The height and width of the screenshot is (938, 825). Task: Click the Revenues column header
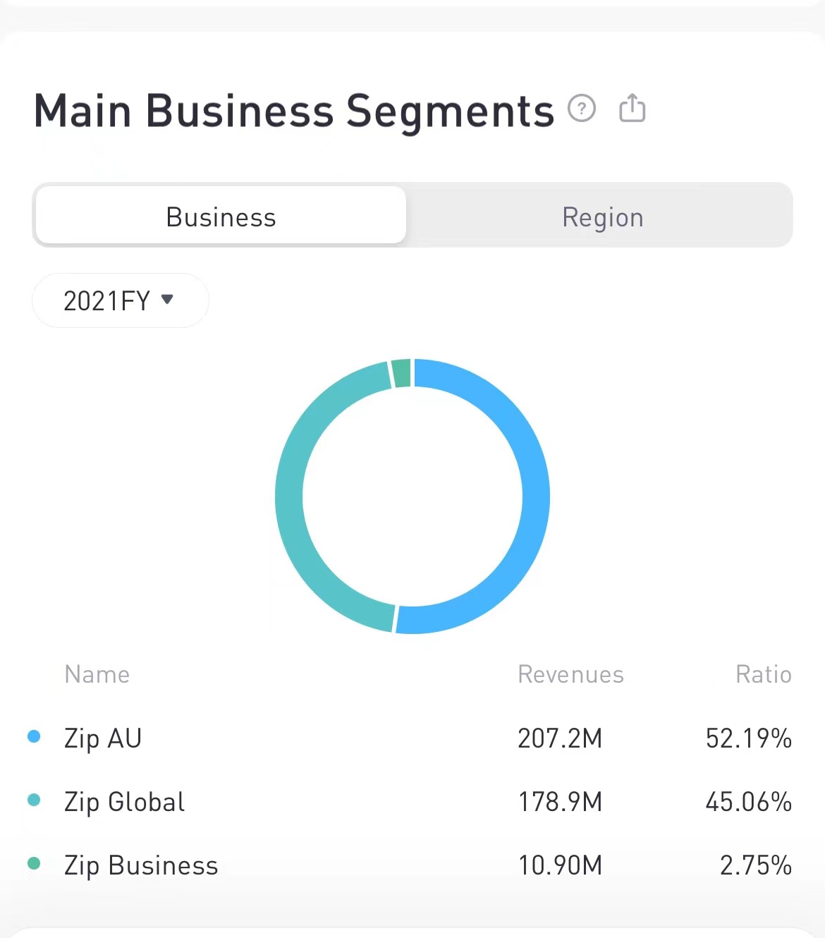pos(570,674)
